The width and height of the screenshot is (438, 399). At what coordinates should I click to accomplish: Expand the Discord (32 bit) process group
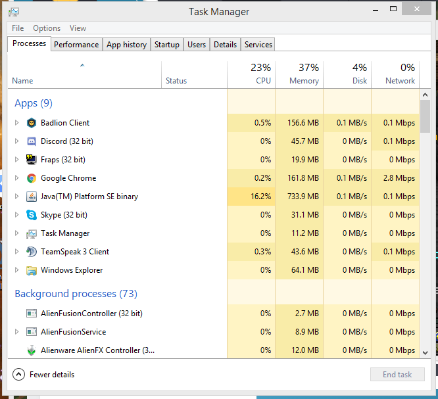pos(16,141)
